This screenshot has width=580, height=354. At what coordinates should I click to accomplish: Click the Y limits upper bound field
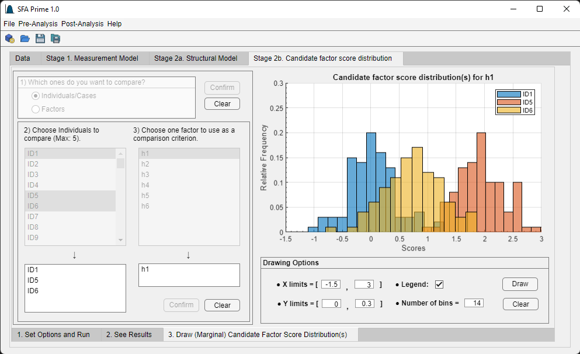[x=364, y=304]
